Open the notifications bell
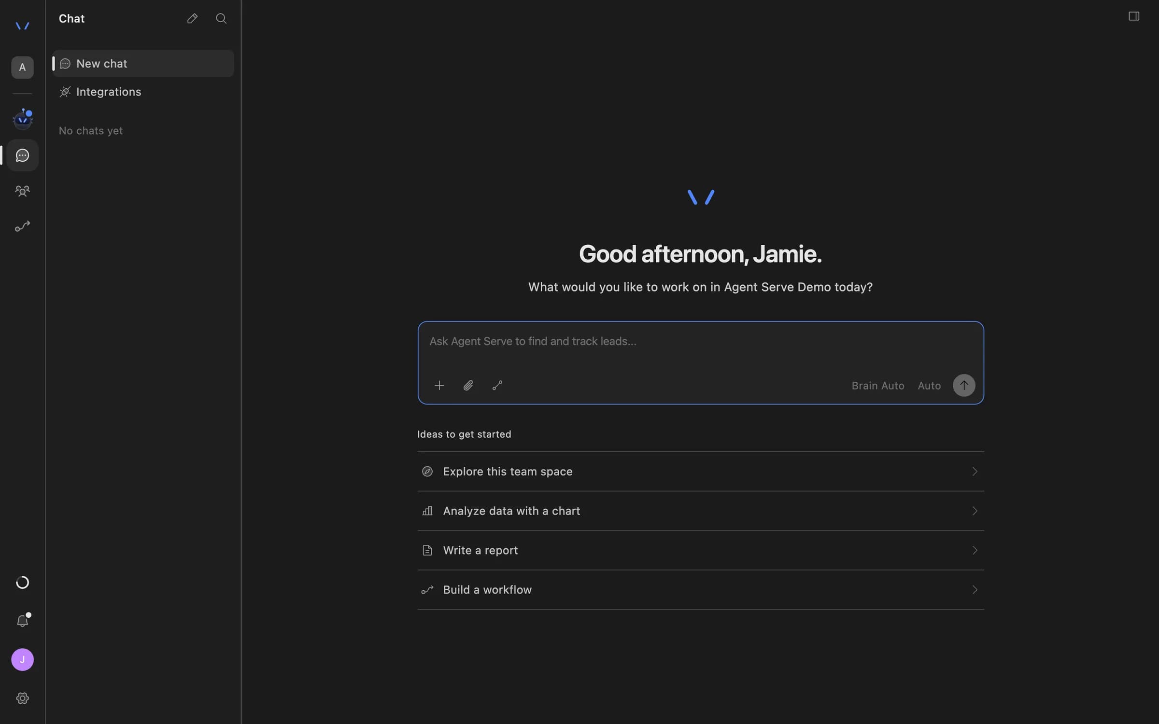This screenshot has width=1159, height=724. point(22,621)
